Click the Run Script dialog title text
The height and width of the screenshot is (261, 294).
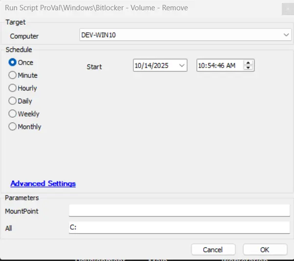pyautogui.click(x=96, y=8)
